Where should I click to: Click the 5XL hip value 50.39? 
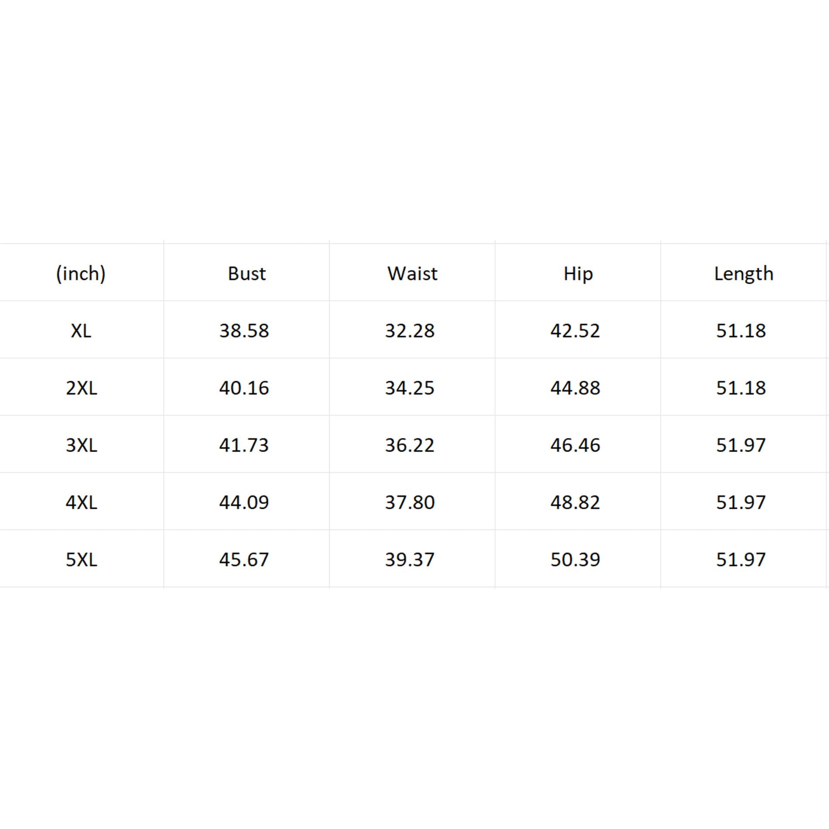pos(575,559)
